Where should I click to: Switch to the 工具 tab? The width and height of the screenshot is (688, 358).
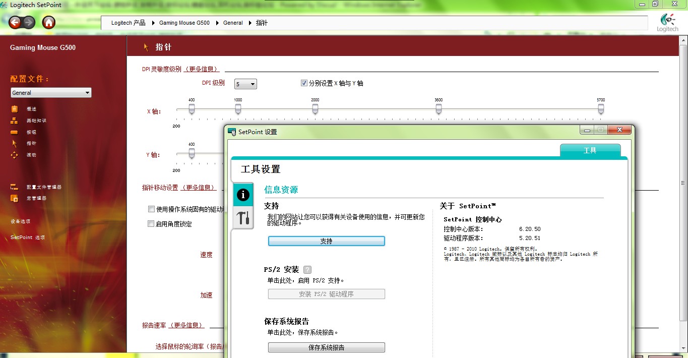[x=590, y=150]
